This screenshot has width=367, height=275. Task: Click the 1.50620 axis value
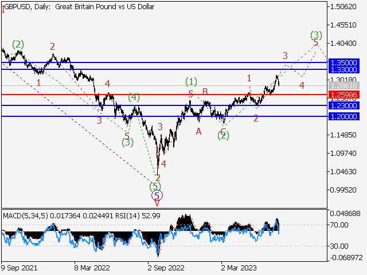pyautogui.click(x=343, y=7)
